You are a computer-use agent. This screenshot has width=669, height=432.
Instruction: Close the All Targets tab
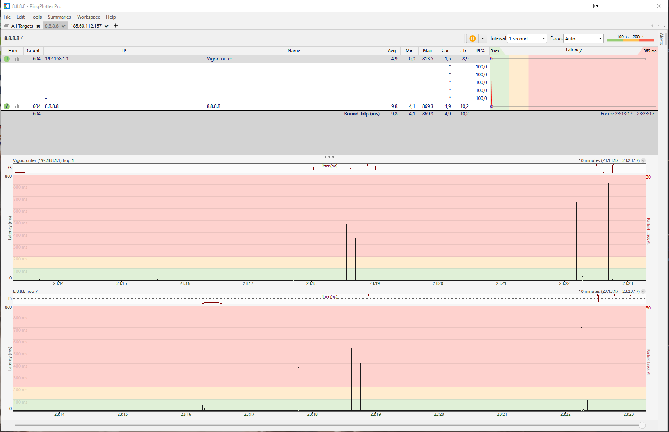[38, 26]
